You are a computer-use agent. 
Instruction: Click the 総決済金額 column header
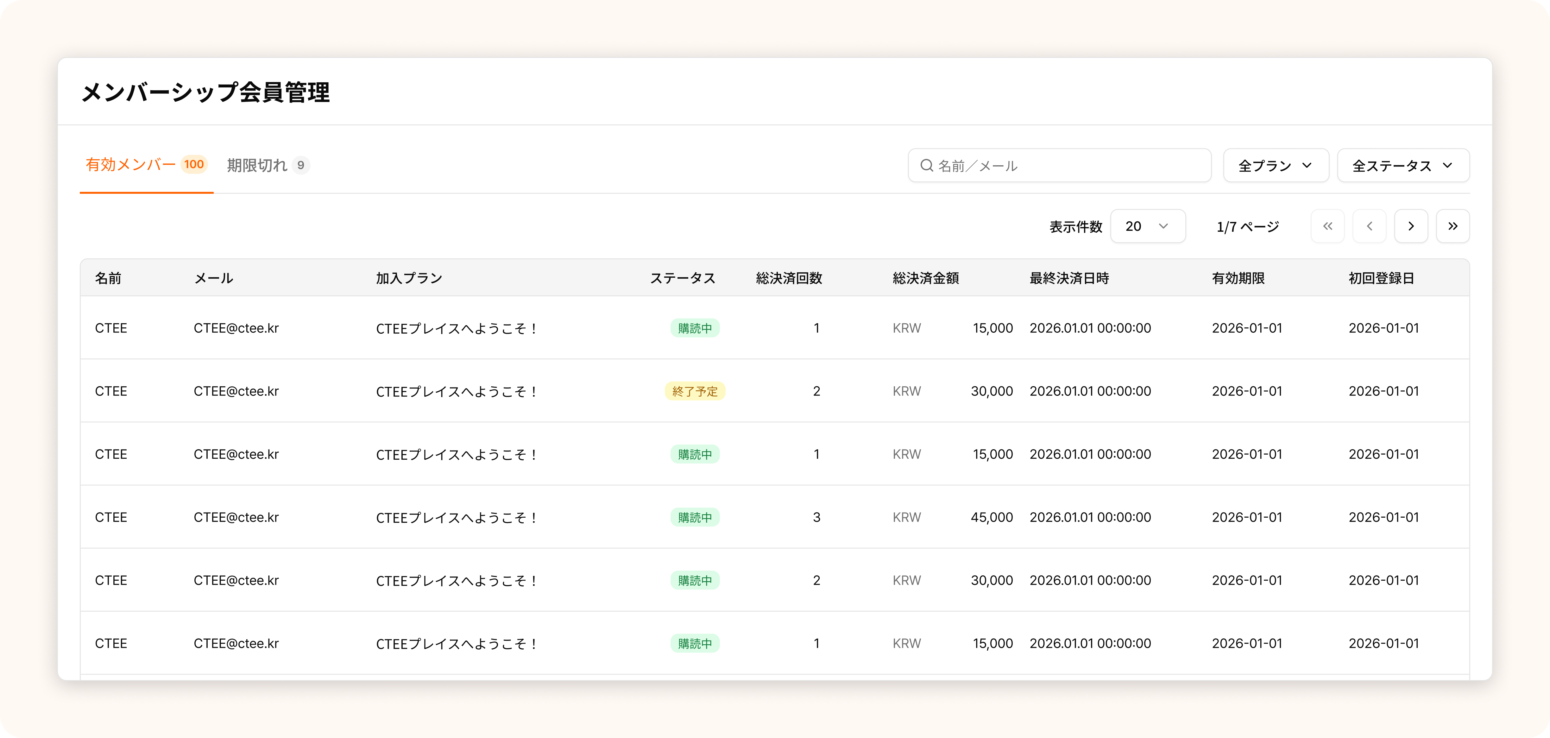coord(925,278)
